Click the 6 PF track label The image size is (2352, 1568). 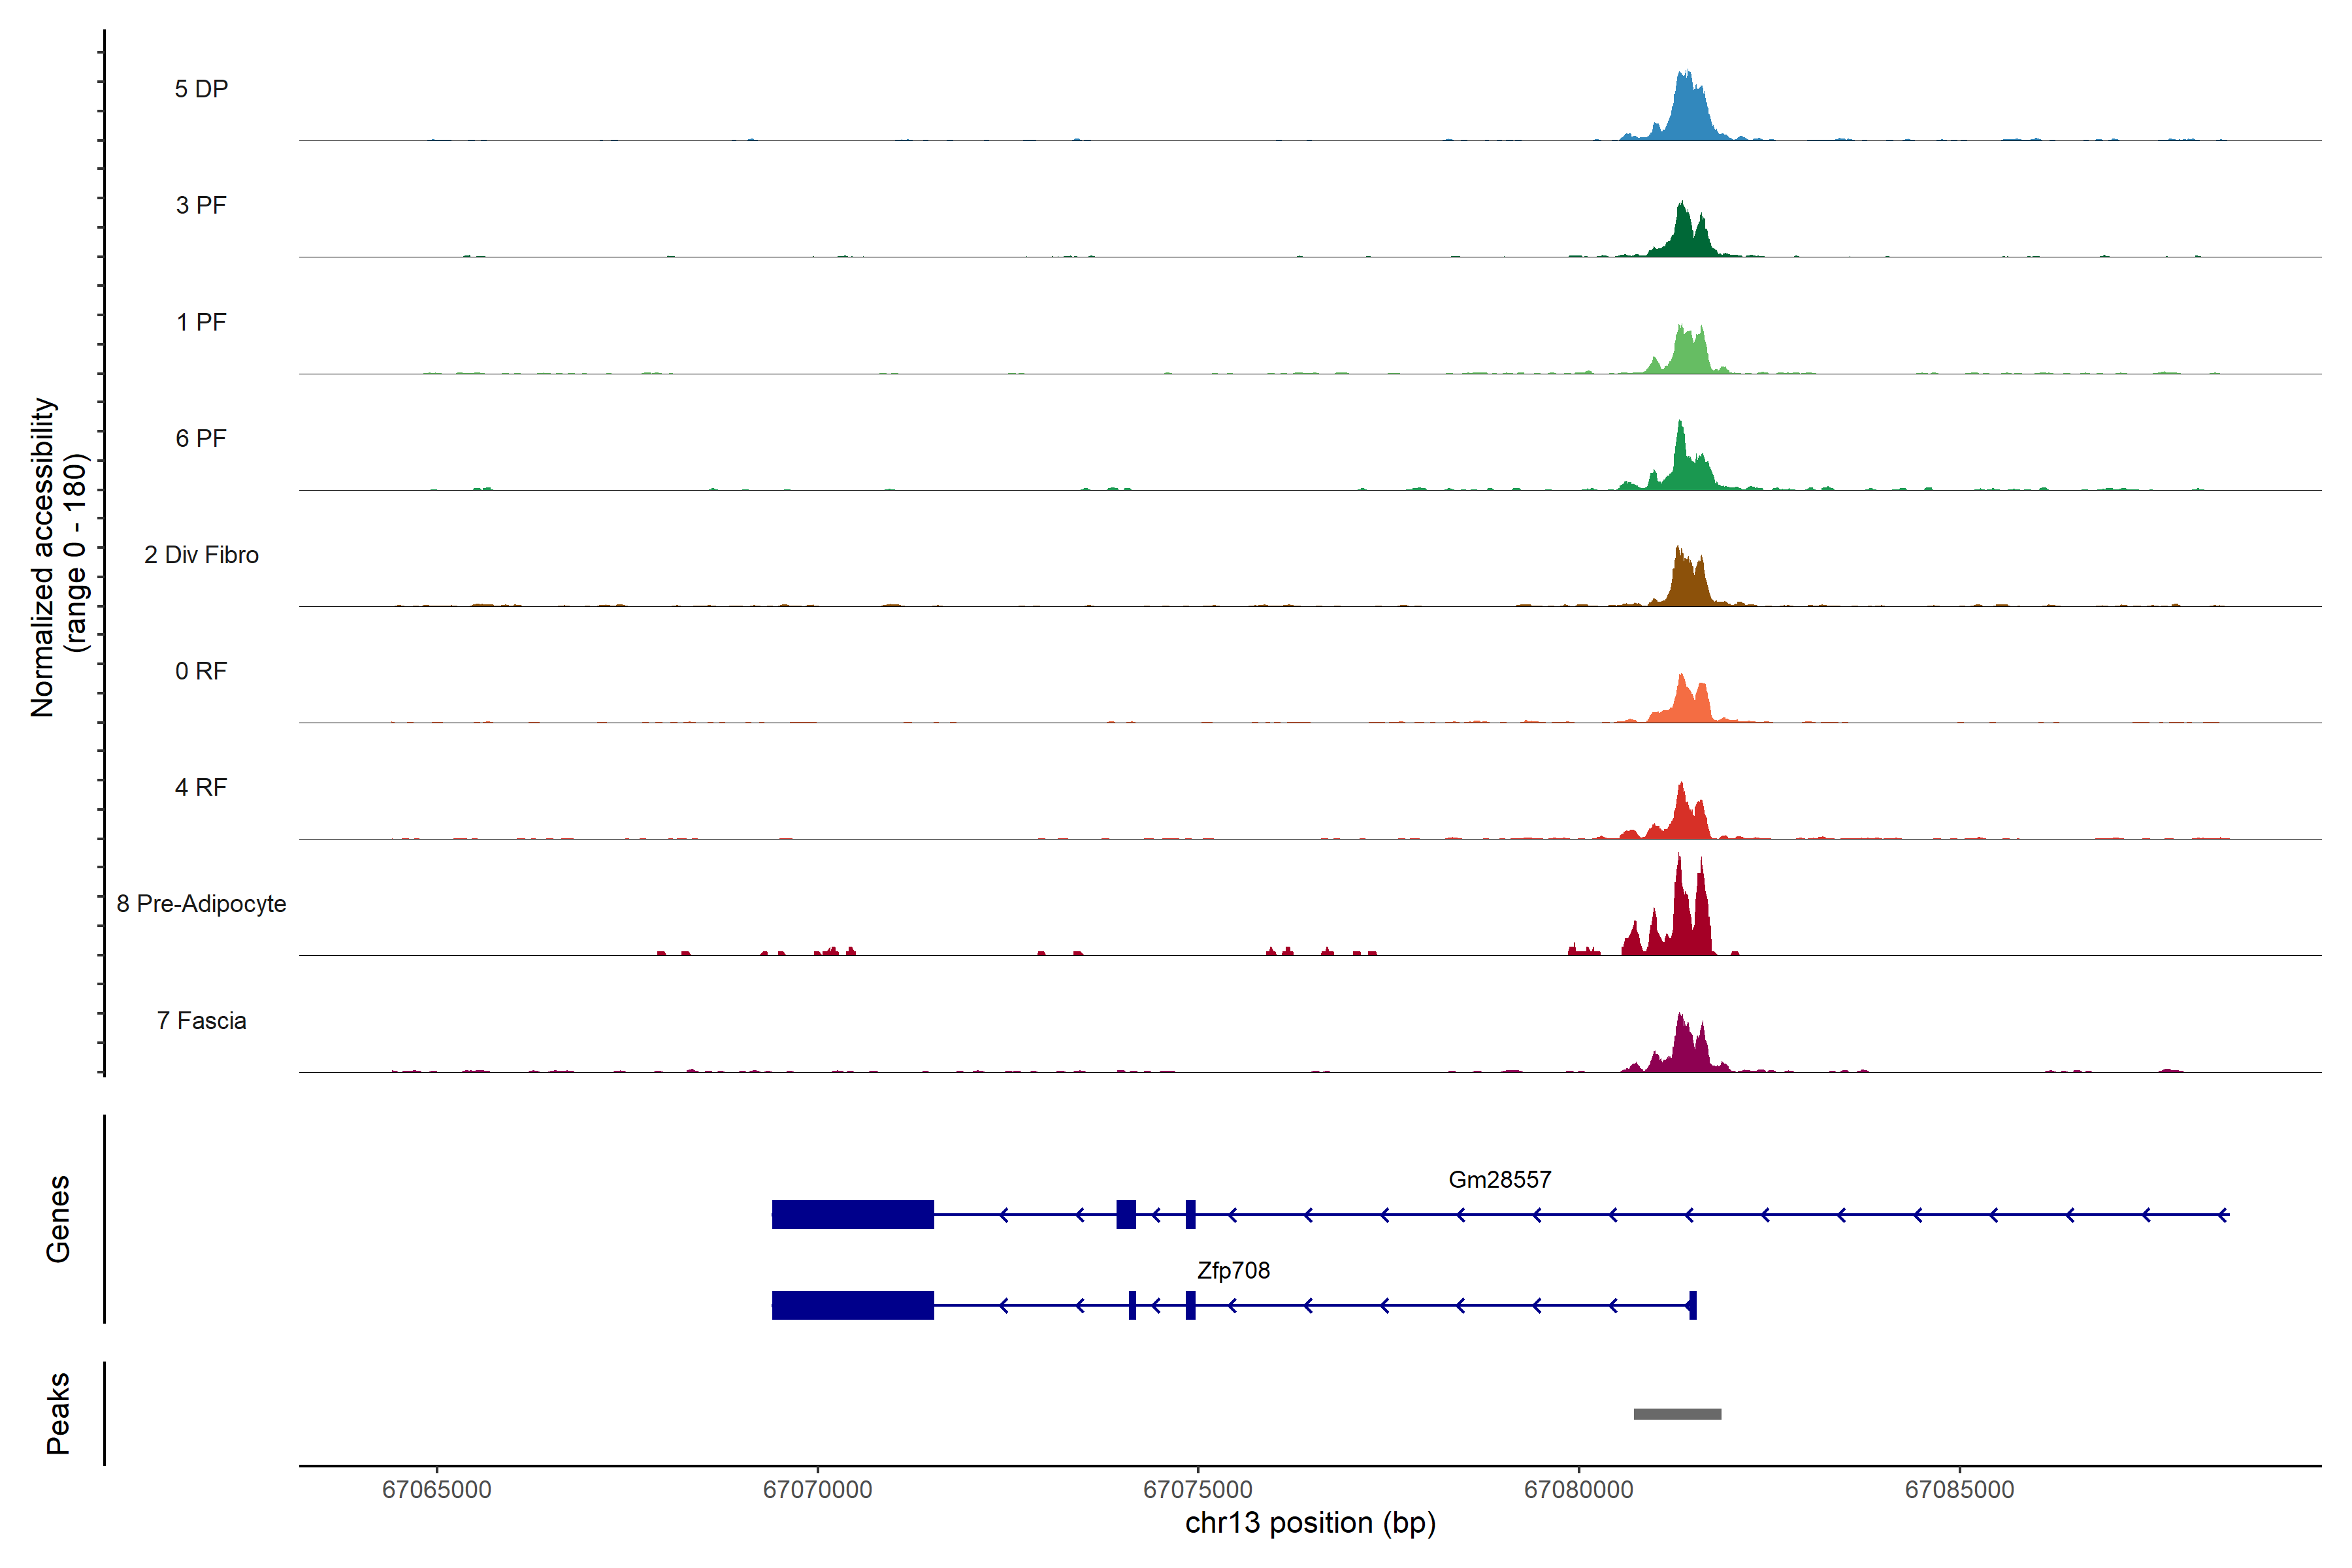(x=201, y=438)
